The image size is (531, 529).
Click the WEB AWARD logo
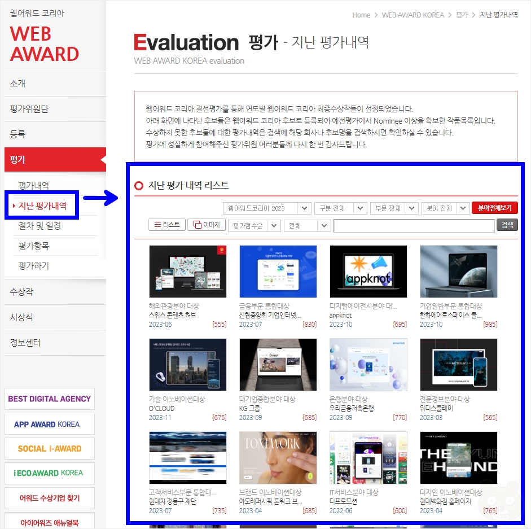[x=44, y=44]
